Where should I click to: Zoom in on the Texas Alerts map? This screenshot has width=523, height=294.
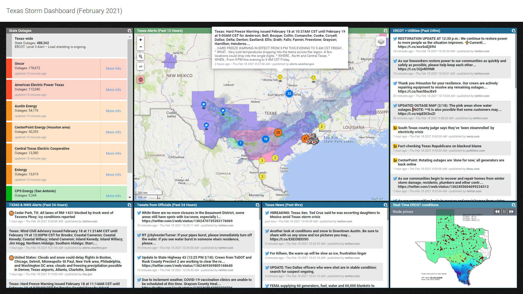click(x=141, y=40)
